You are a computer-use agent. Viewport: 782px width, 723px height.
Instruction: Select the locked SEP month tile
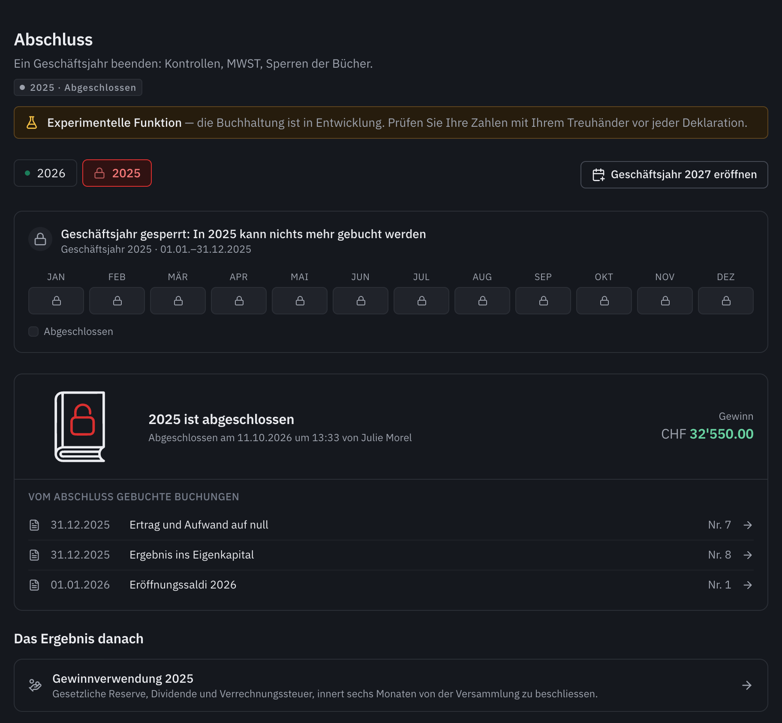pos(543,301)
